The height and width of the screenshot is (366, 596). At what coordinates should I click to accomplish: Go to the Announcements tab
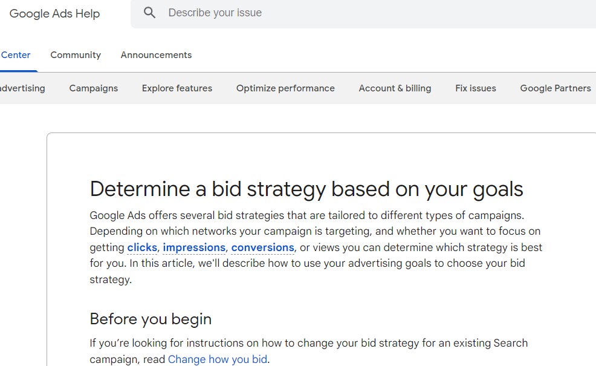[x=156, y=55]
